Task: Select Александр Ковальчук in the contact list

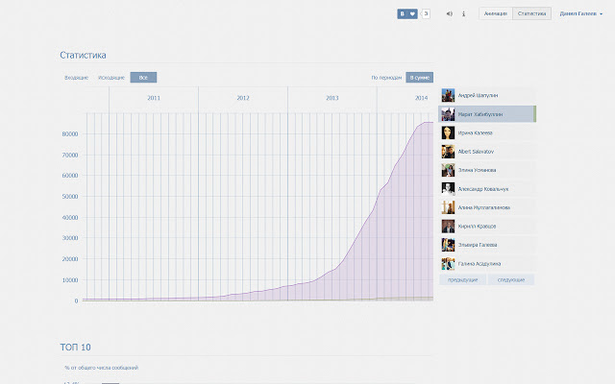Action: (487, 189)
